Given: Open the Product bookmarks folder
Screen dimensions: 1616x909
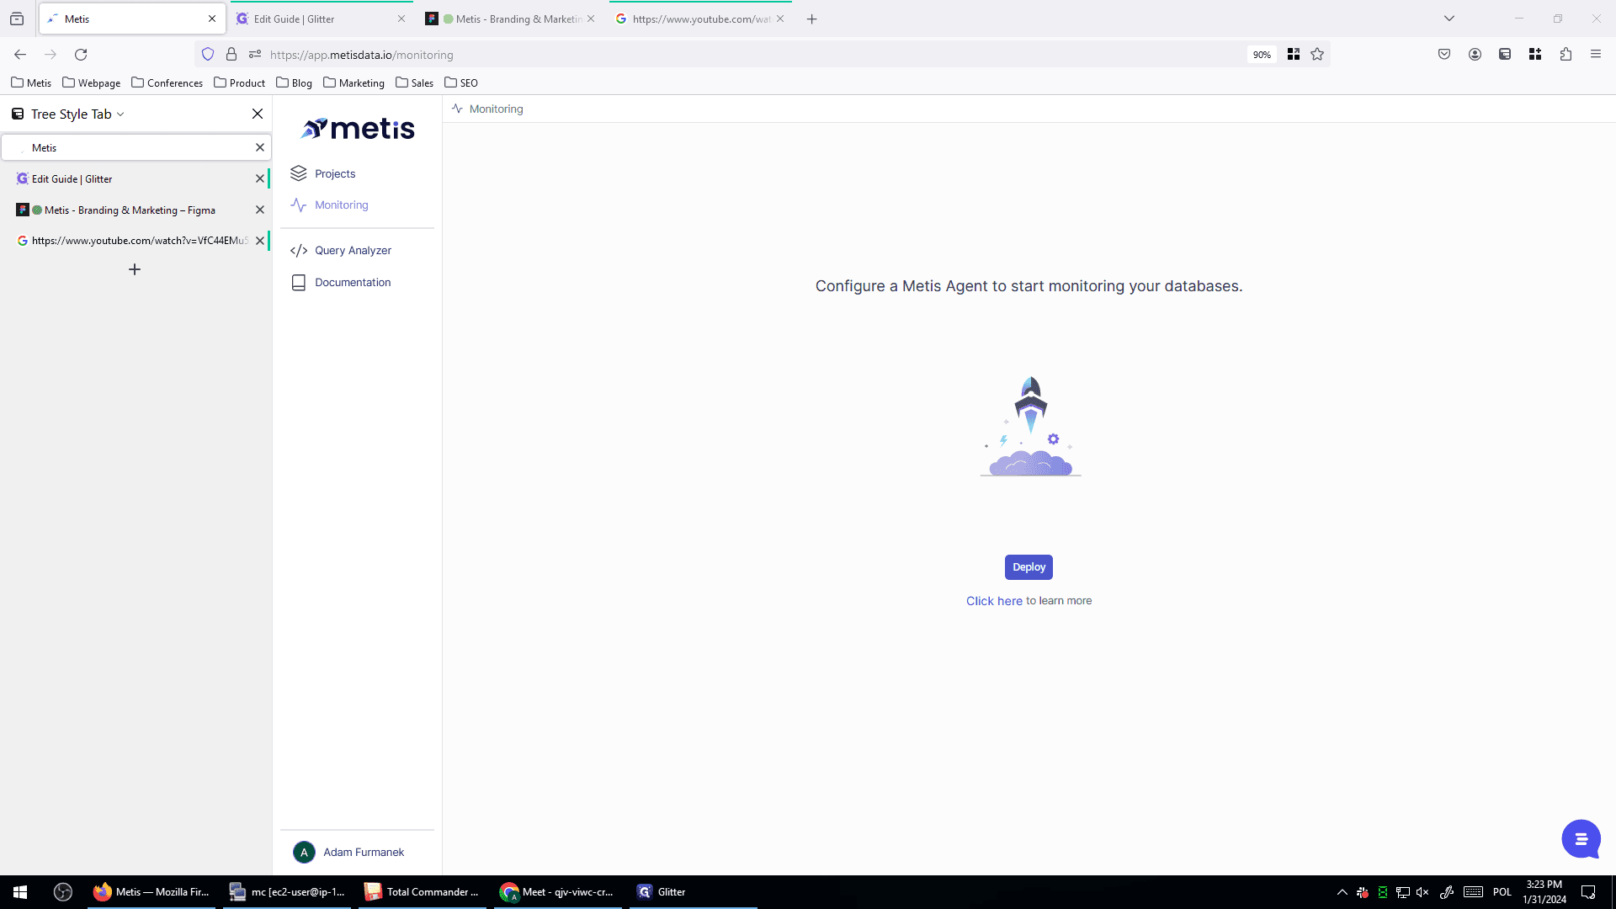Looking at the screenshot, I should click(x=239, y=83).
